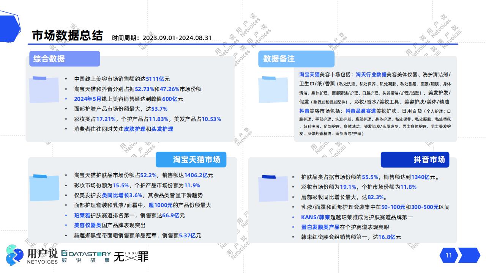This screenshot has height=273, width=486.
Task: Click the line 蛋白发膜类产品在个护赛道表现亮眼
Action: 345,227
